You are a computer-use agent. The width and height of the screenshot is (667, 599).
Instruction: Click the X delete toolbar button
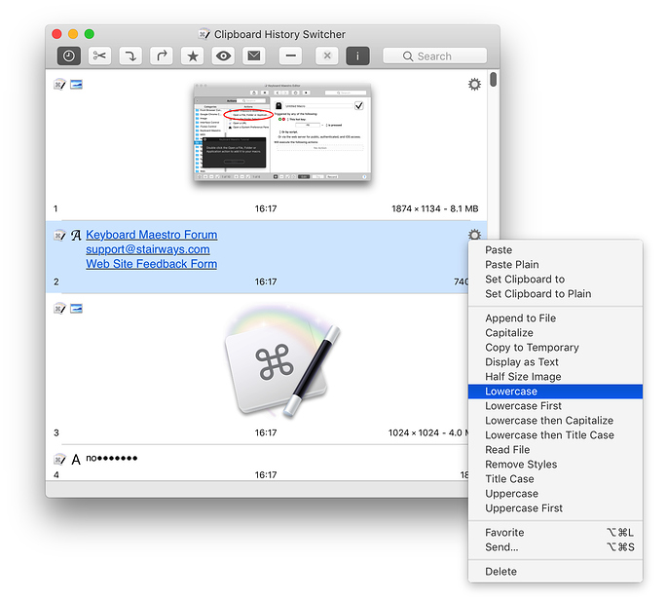(x=327, y=56)
